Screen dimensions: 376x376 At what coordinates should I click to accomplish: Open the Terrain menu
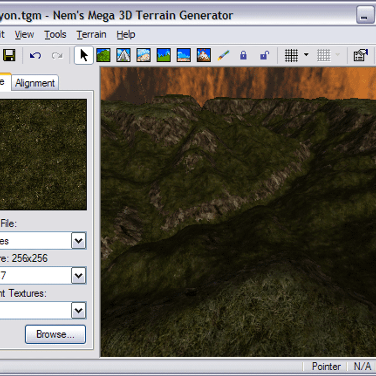point(91,34)
